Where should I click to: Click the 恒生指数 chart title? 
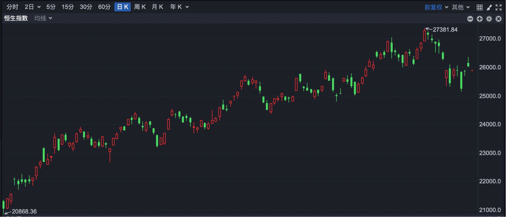[x=16, y=18]
